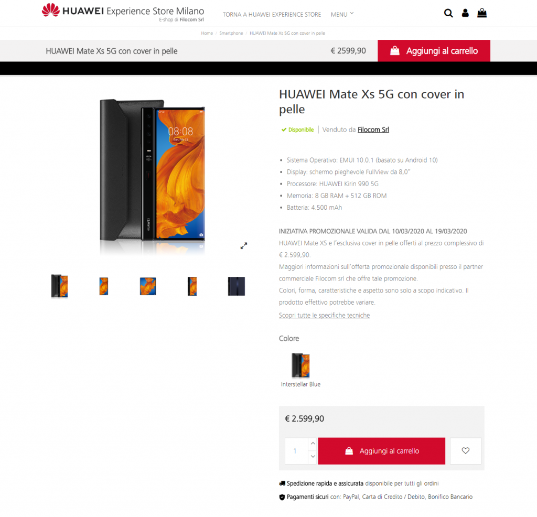
Task: Click top bar Aggiungi al carrello button
Action: [434, 51]
